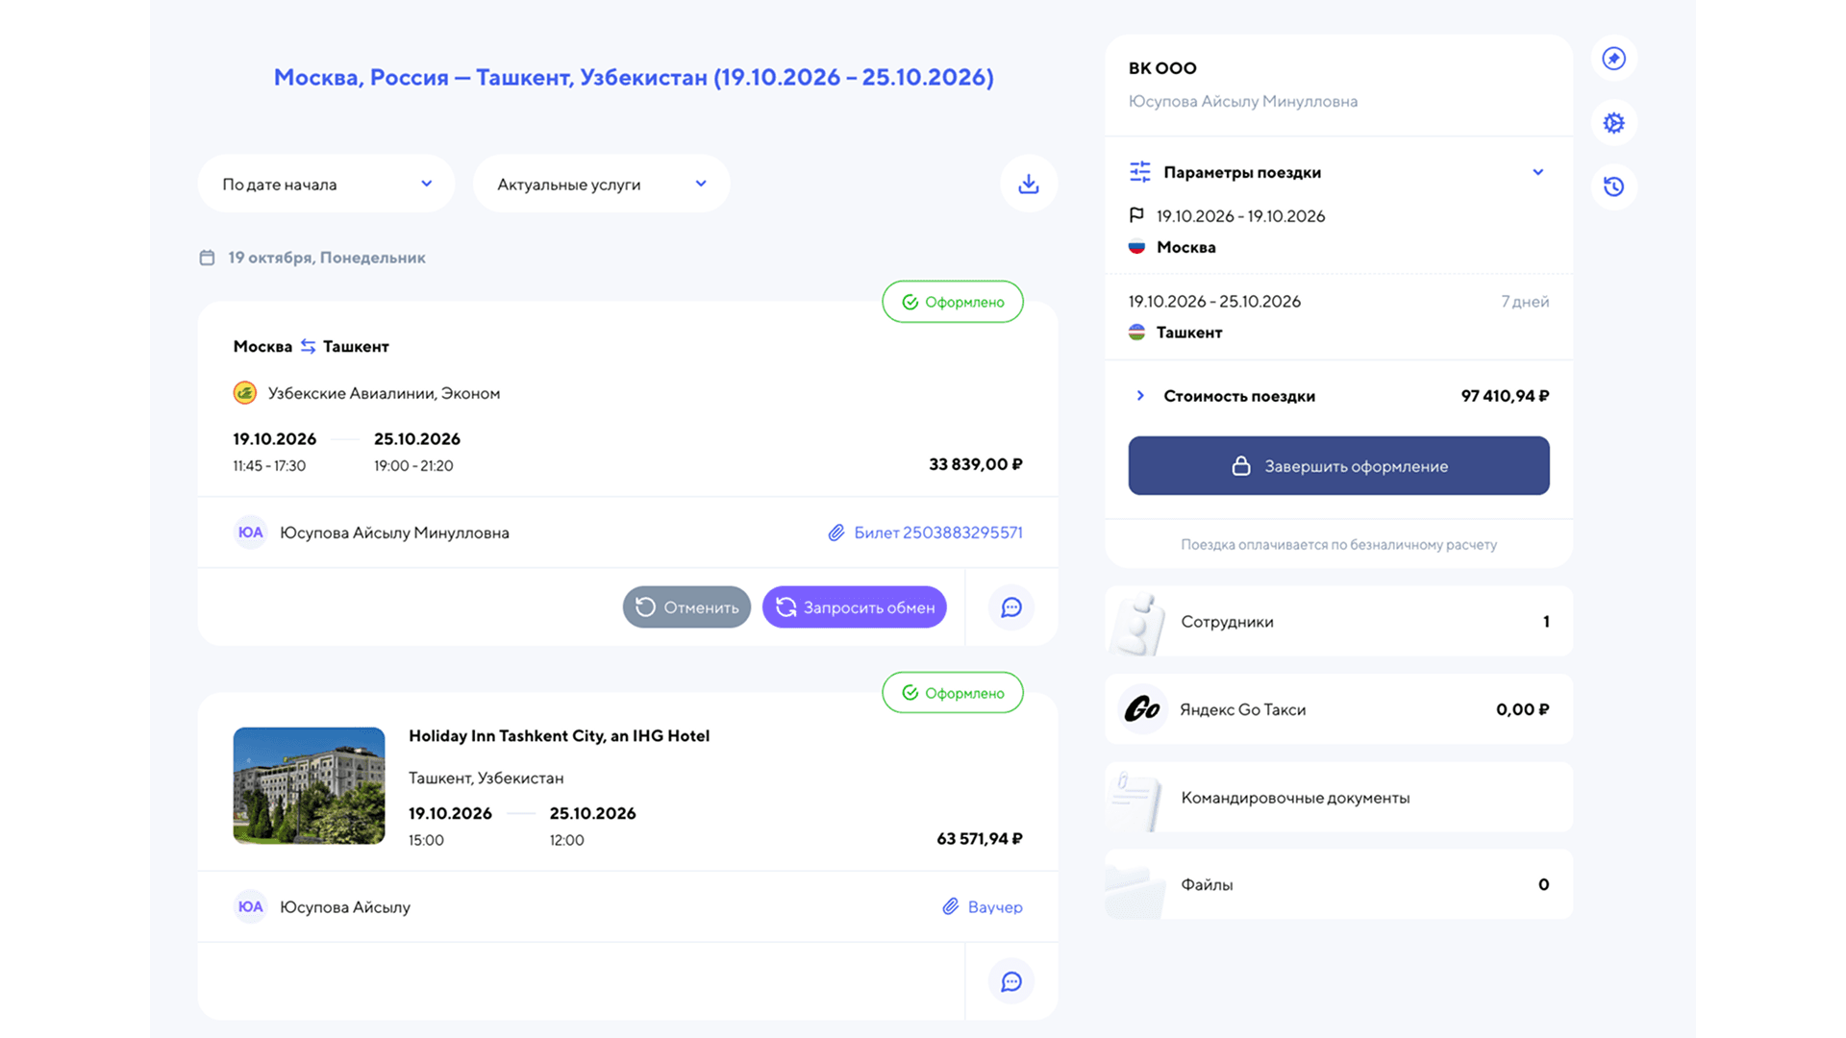The height and width of the screenshot is (1038, 1846).
Task: Click the flight Оформлено status badge
Action: [x=952, y=302]
